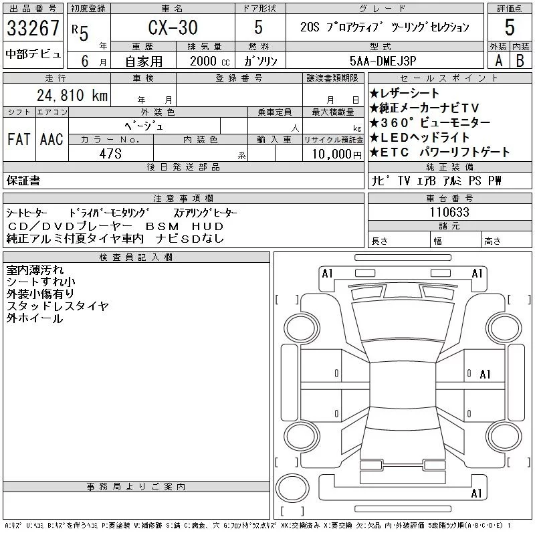Screen dimensions: 535x535
Task: Click the ドライバーモニタリング note
Action: (109, 213)
